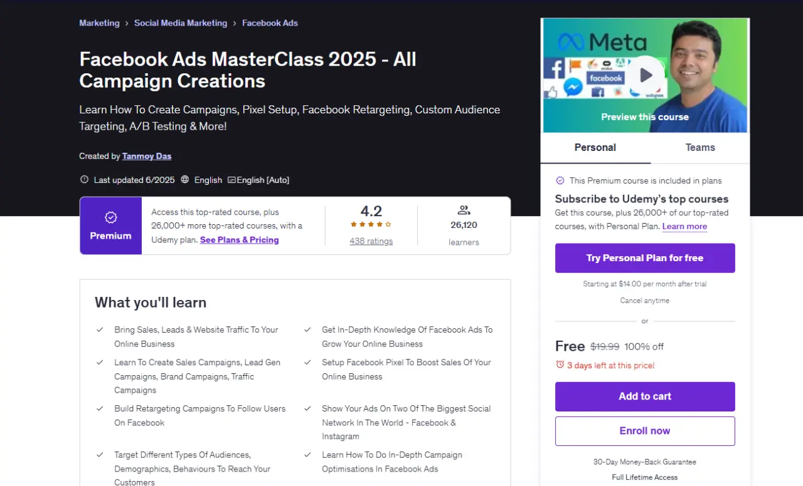Click Learn more about Personal Plan
Viewport: 803px width, 486px height.
pyautogui.click(x=684, y=227)
